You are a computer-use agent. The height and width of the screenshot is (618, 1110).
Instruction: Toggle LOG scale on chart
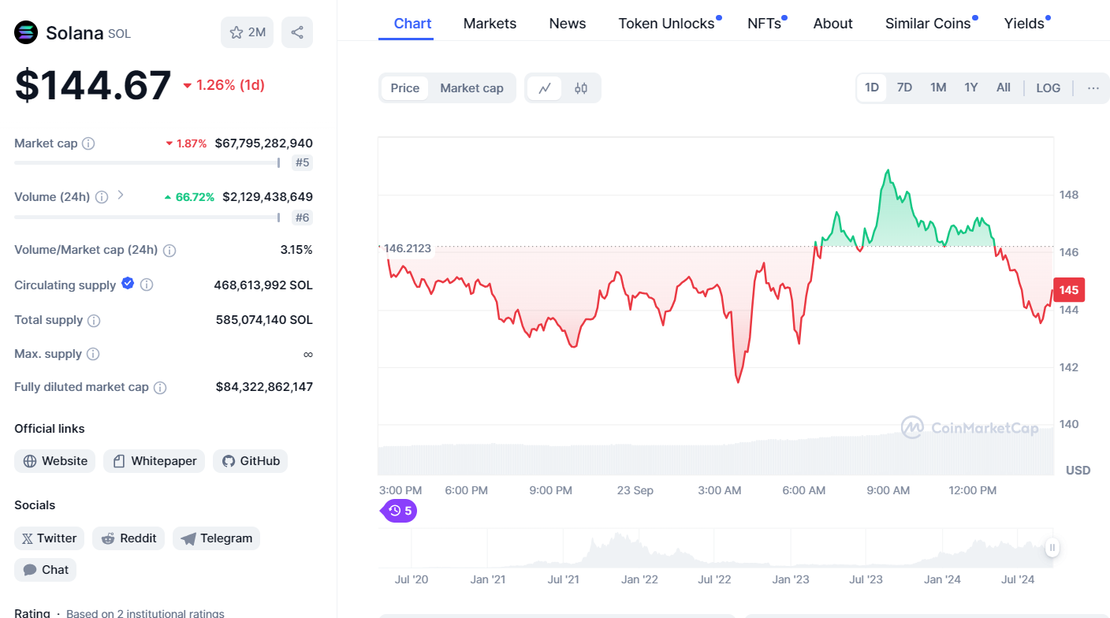tap(1049, 87)
